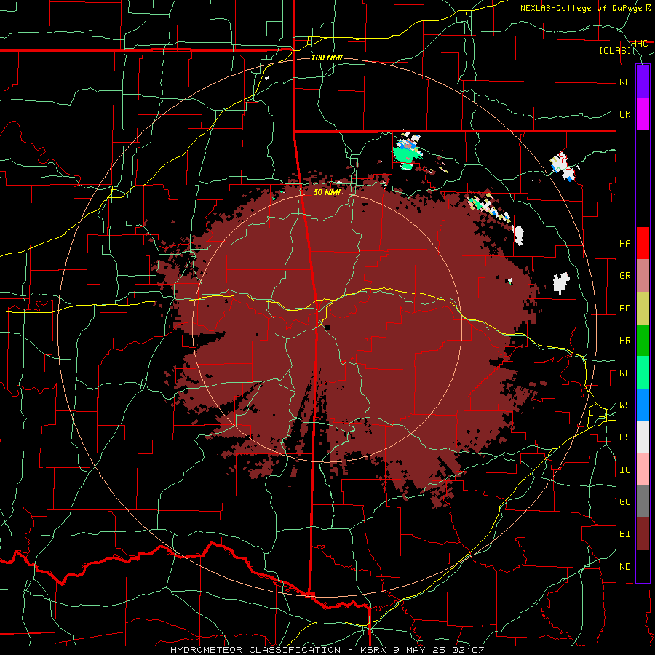655x655 pixels.
Task: Click the green rain echo near the north
Action: tap(405, 156)
